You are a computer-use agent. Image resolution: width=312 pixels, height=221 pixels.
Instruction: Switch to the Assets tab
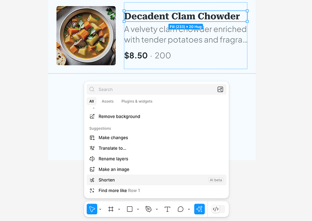[x=108, y=101]
